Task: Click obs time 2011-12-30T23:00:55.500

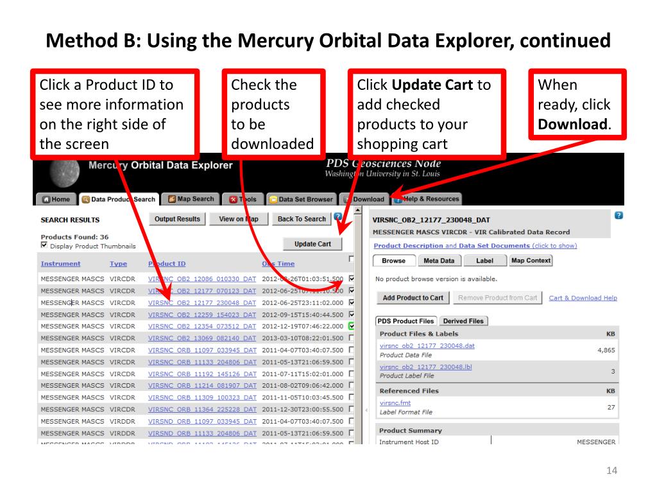Action: point(303,409)
